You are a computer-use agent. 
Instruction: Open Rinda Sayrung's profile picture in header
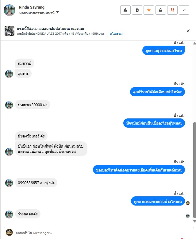(x=10, y=10)
